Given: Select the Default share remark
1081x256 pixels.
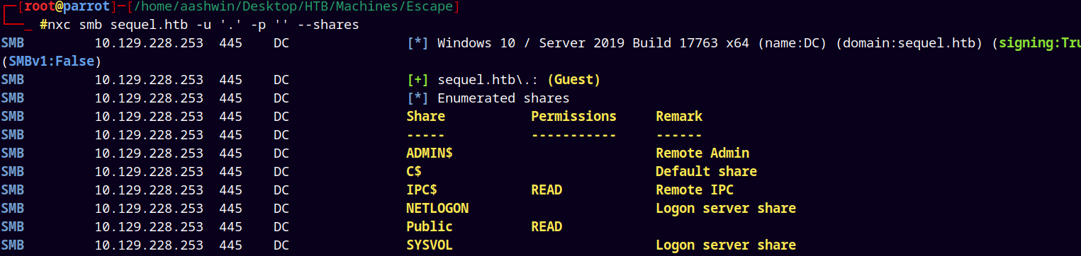Looking at the screenshot, I should [x=706, y=171].
